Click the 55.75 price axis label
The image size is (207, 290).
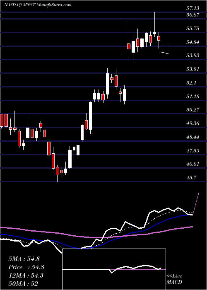(x=193, y=29)
